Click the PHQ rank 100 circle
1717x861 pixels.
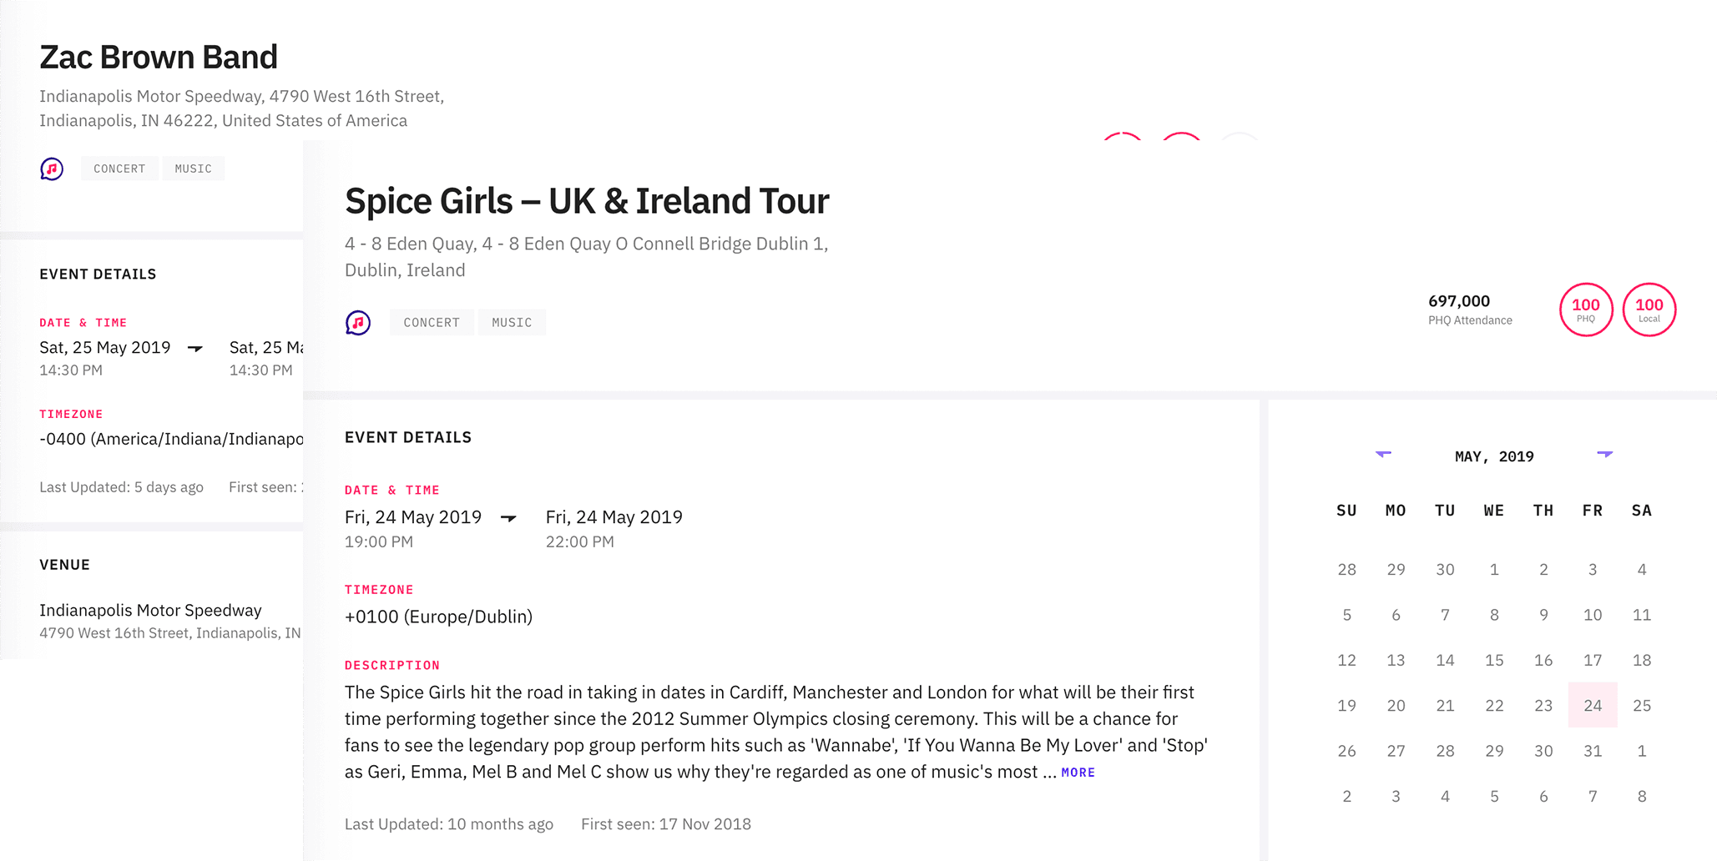[1585, 310]
